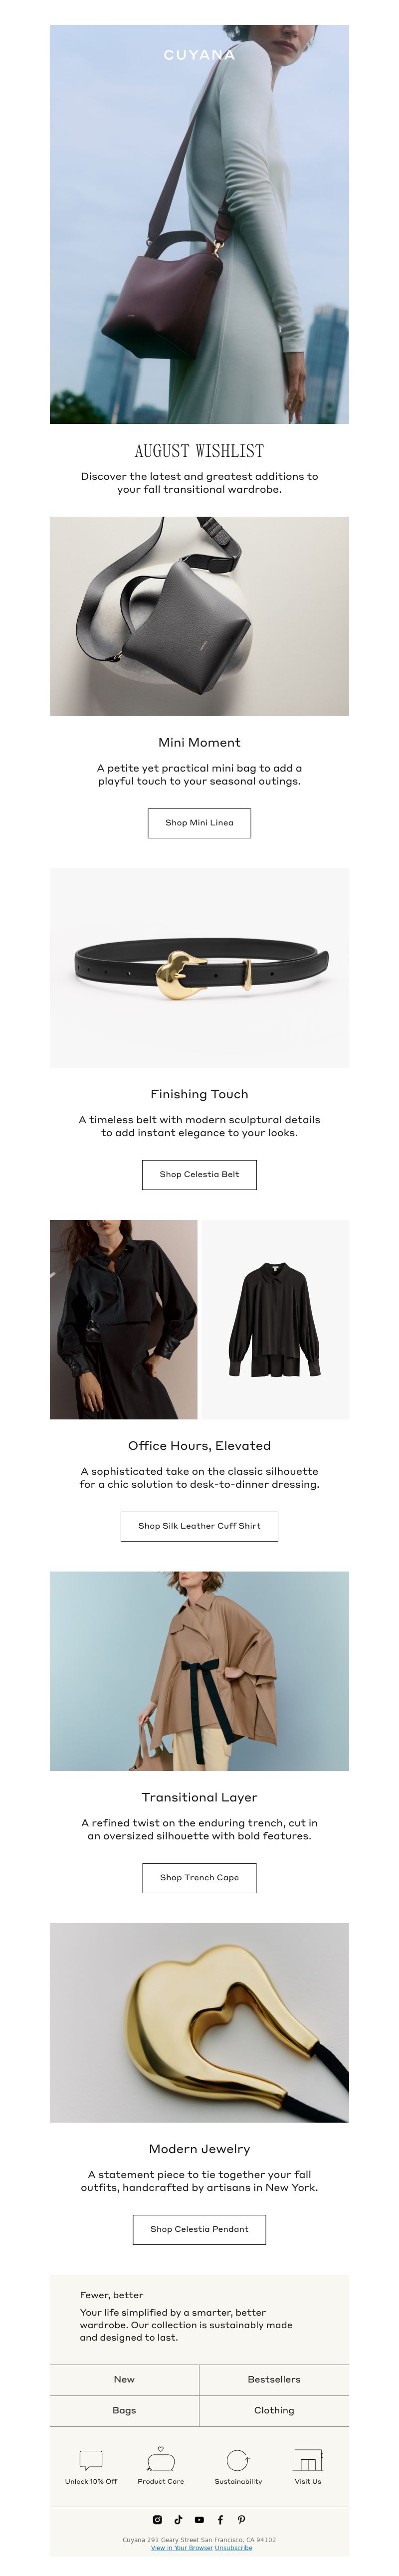Image resolution: width=399 pixels, height=2576 pixels.
Task: Go to the Bags category
Action: click(x=124, y=2411)
